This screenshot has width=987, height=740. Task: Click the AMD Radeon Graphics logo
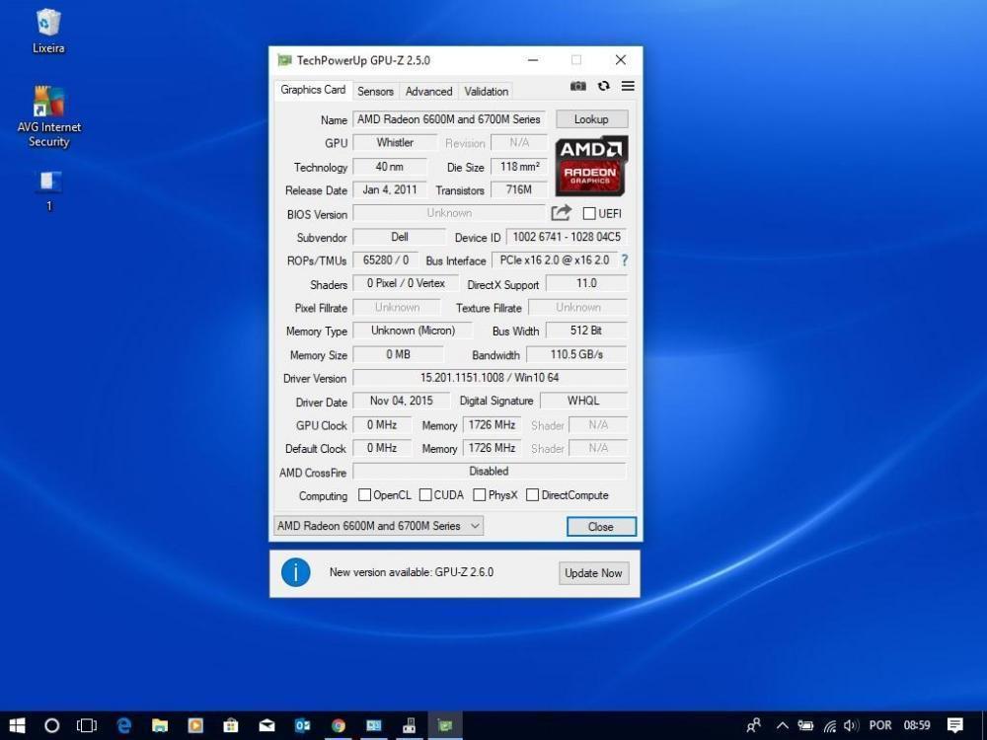(591, 166)
